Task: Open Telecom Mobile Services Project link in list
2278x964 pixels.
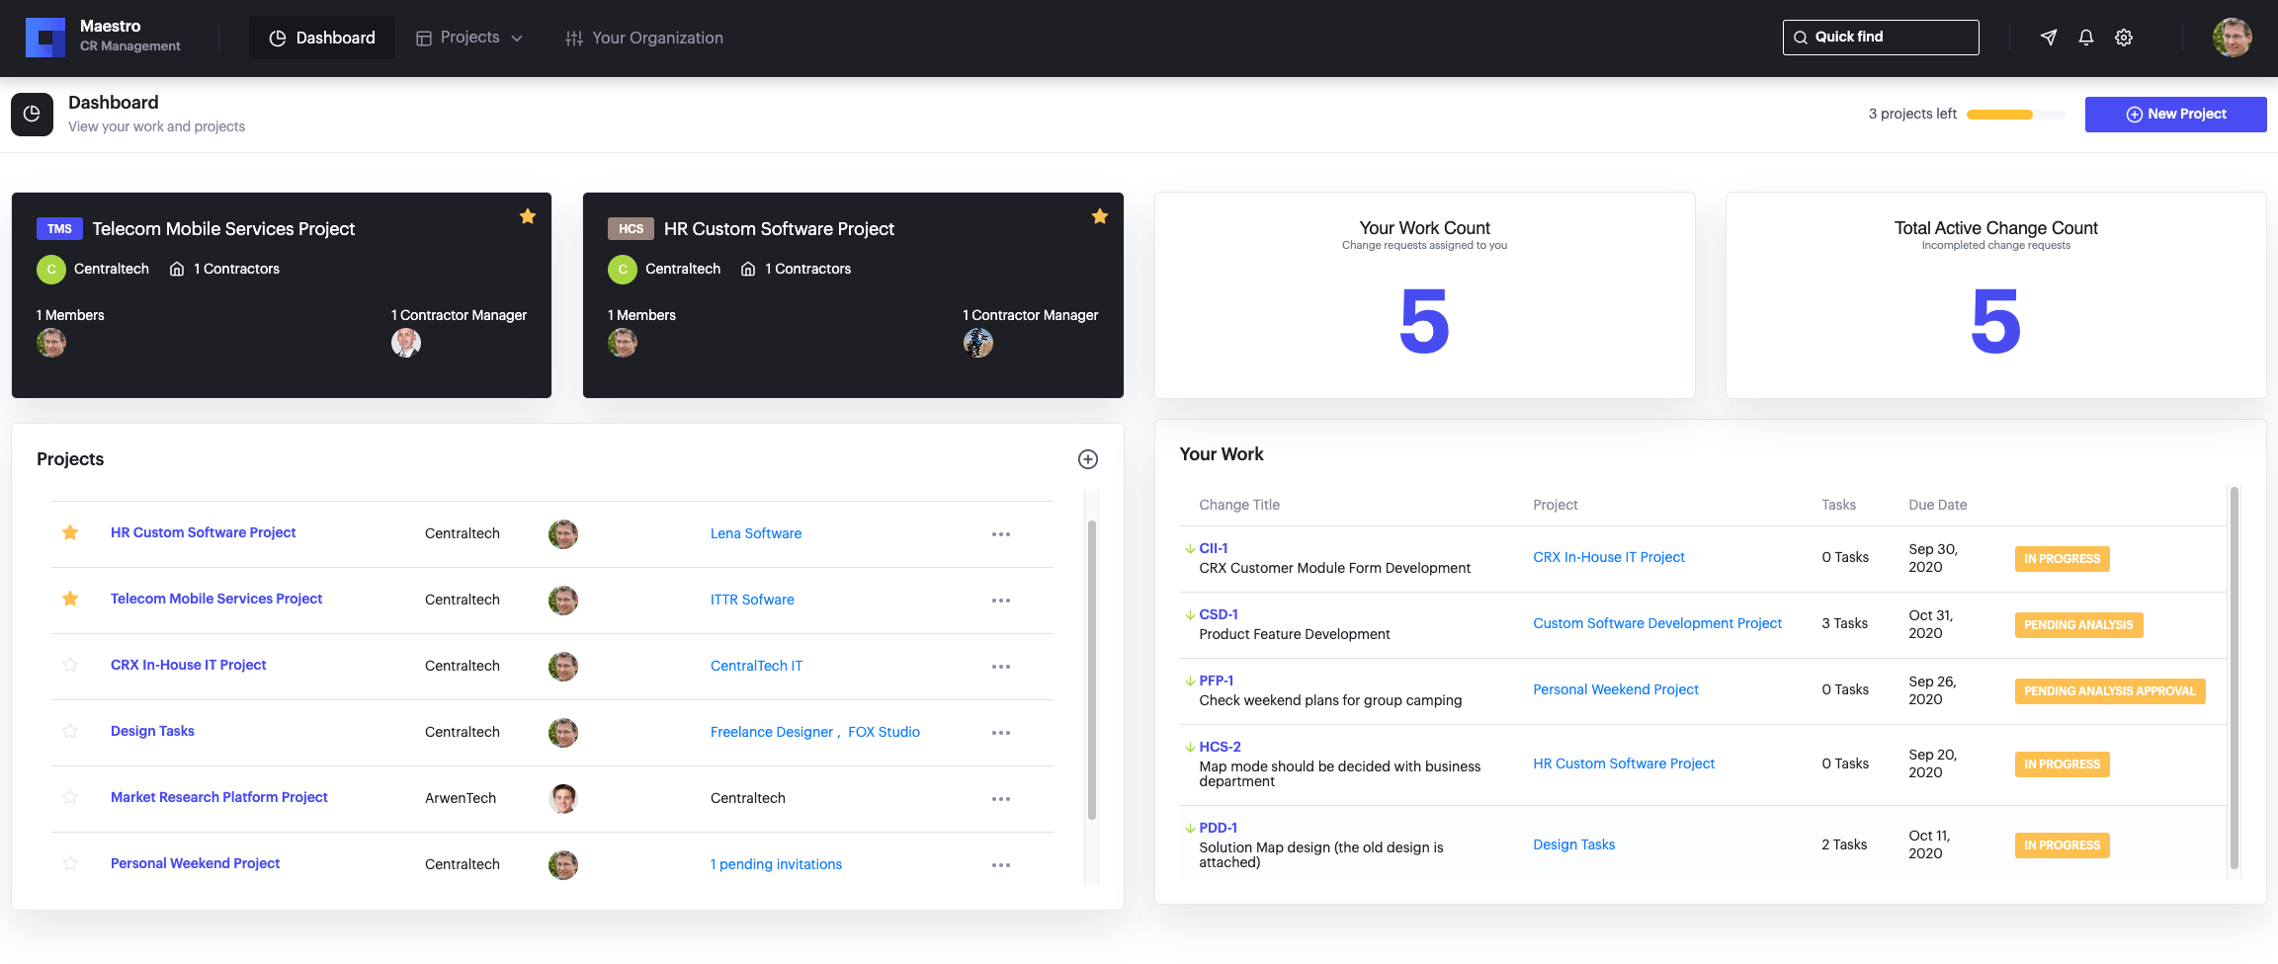Action: tap(216, 599)
